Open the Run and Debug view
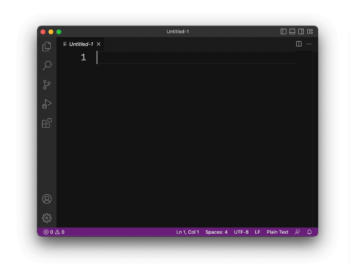 (47, 104)
